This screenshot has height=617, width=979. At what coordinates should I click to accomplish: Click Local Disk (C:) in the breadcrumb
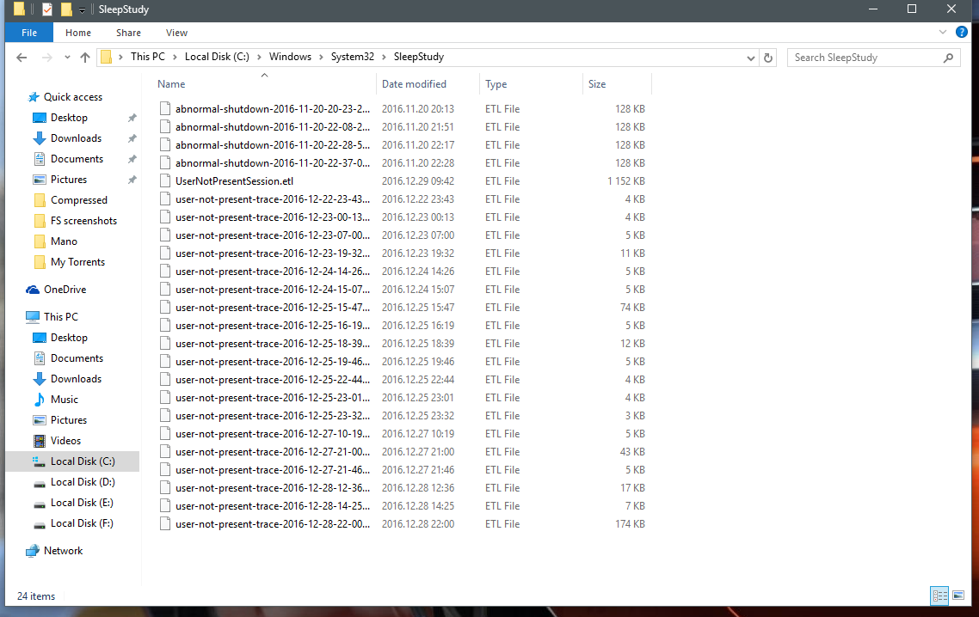coord(217,57)
